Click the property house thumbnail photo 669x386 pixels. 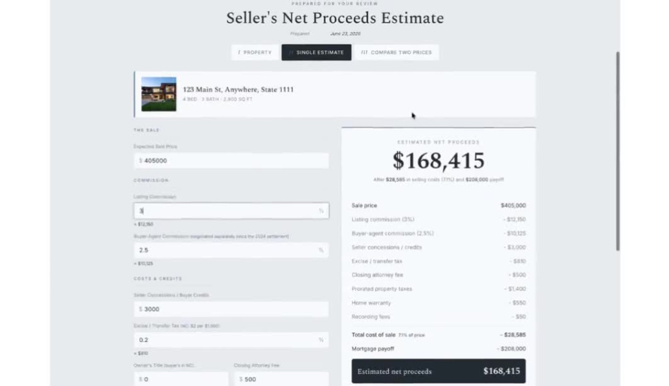[159, 94]
